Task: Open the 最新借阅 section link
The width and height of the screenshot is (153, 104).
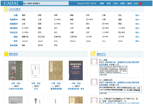Action: (x=13, y=54)
